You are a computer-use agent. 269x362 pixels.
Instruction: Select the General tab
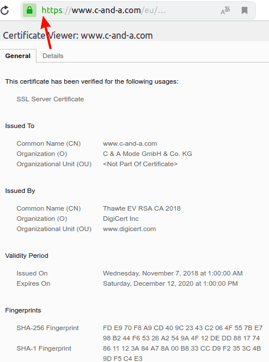pos(18,56)
